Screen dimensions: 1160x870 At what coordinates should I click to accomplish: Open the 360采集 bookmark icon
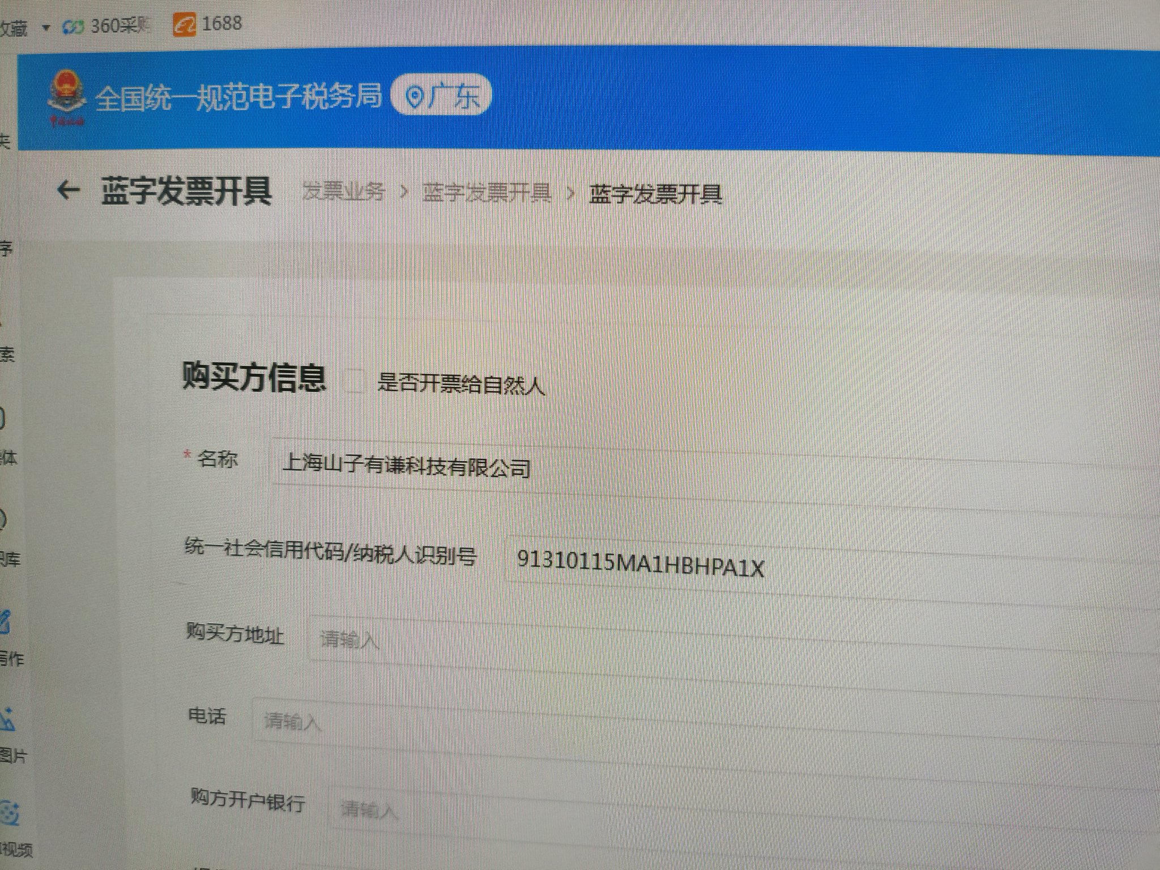pyautogui.click(x=74, y=27)
